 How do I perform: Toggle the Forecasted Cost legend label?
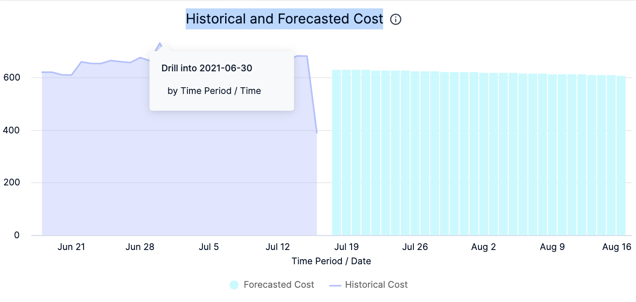pyautogui.click(x=279, y=285)
